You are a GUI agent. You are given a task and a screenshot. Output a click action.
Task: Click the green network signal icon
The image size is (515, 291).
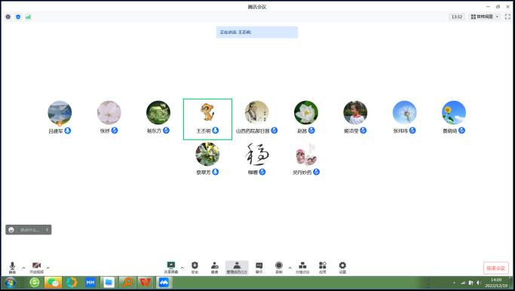(28, 17)
